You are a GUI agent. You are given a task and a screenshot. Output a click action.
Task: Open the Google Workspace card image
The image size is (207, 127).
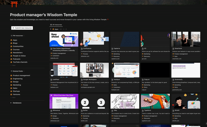(x=95, y=70)
